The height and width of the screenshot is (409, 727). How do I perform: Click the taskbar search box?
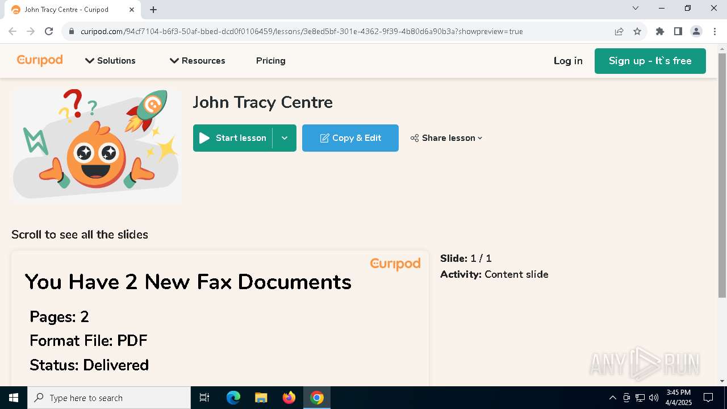[x=109, y=398]
